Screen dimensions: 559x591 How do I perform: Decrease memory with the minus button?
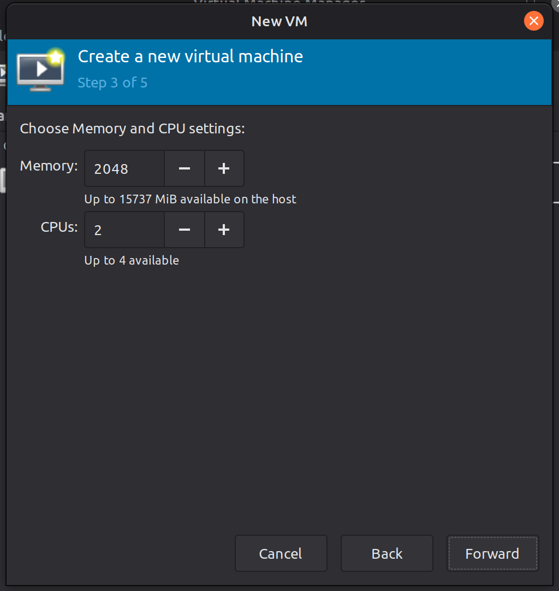pos(185,169)
